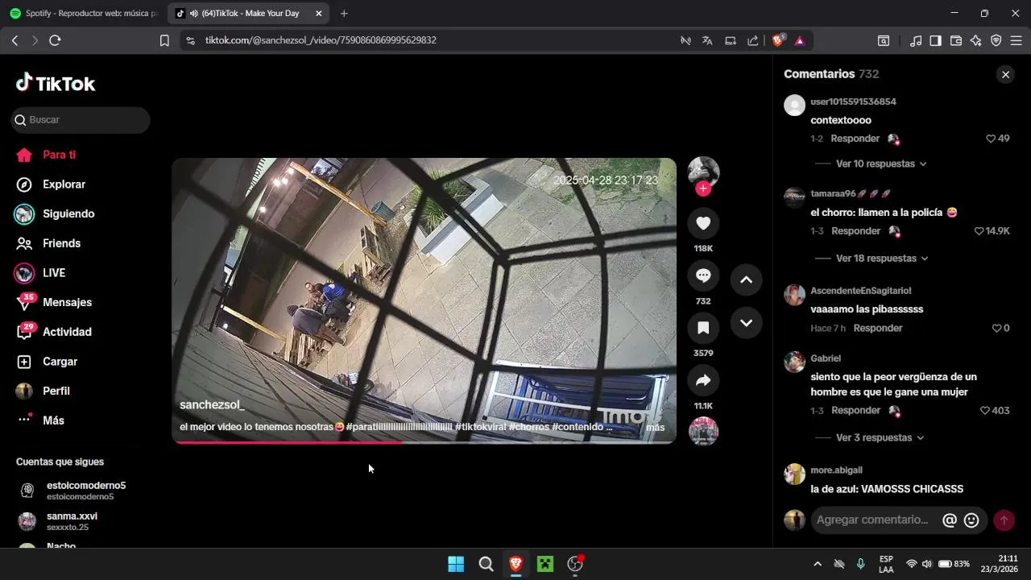Open creator avatar beside video
Viewport: 1031px width, 580px height.
coord(703,172)
